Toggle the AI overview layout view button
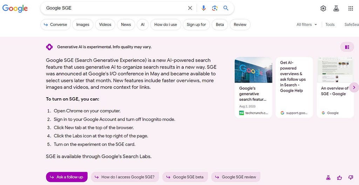Image resolution: width=359 pixels, height=185 pixels. point(347,47)
